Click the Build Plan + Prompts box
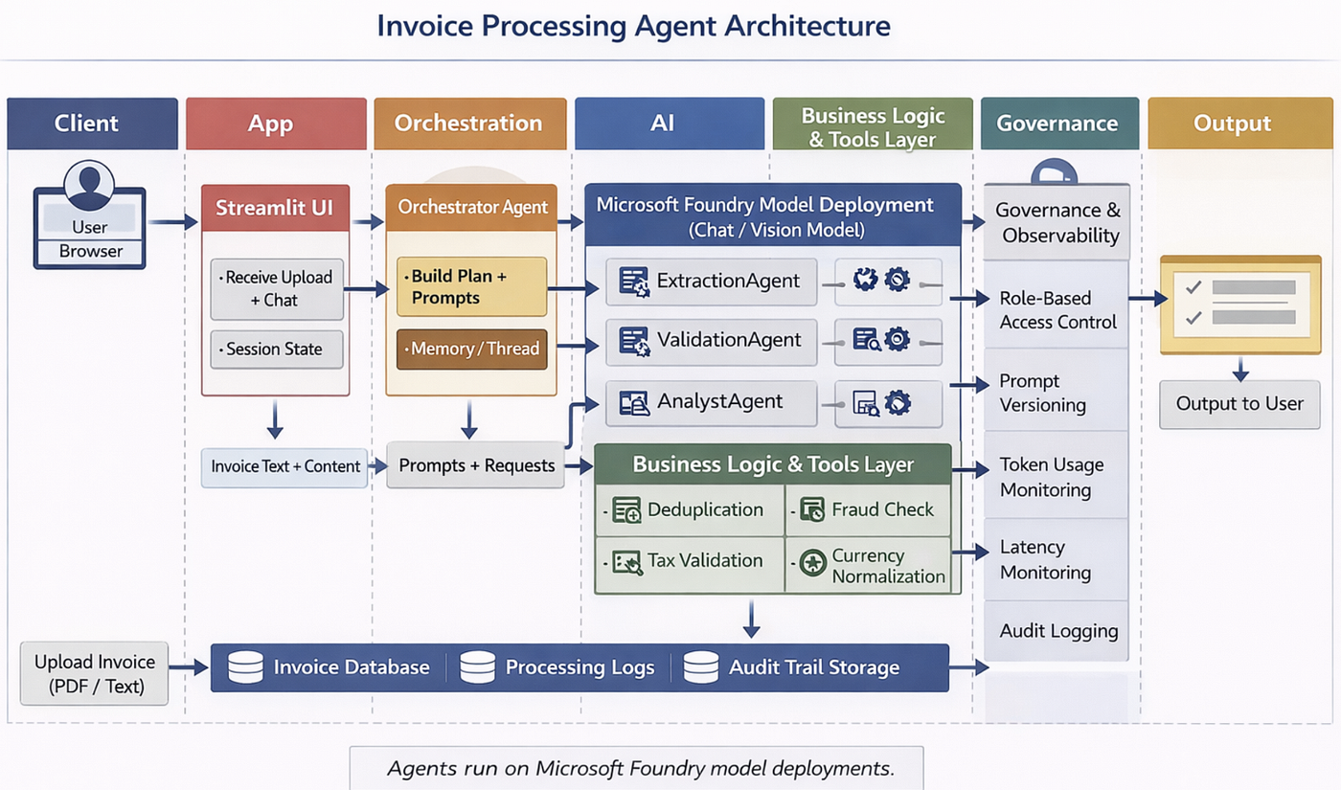This screenshot has width=1341, height=790. [471, 286]
